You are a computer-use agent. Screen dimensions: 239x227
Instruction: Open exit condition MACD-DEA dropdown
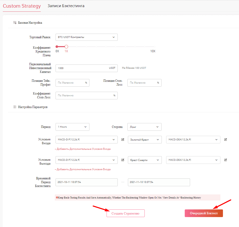tap(193, 160)
